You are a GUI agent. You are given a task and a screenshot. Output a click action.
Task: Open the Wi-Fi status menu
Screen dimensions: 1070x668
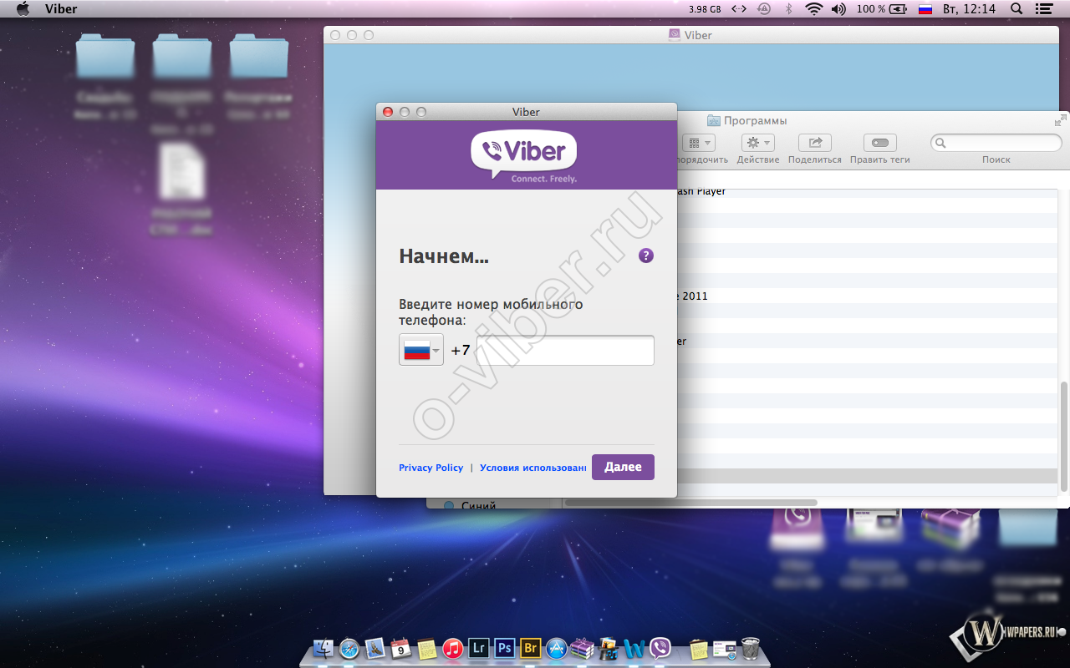(x=813, y=9)
